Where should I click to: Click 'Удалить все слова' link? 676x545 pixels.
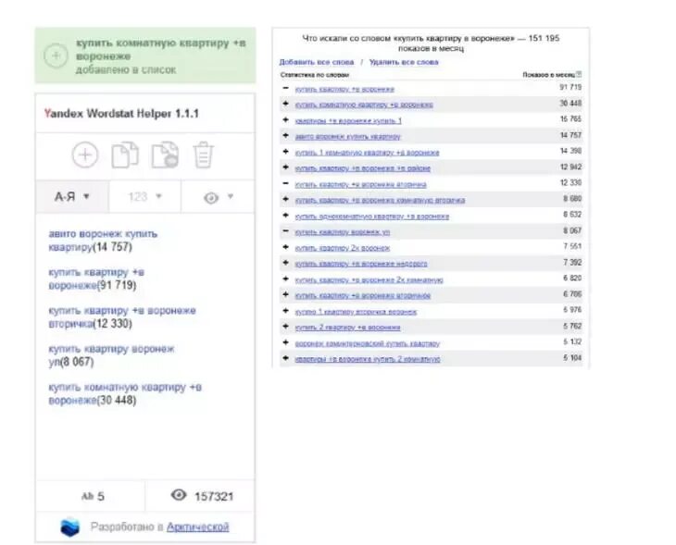(x=404, y=62)
